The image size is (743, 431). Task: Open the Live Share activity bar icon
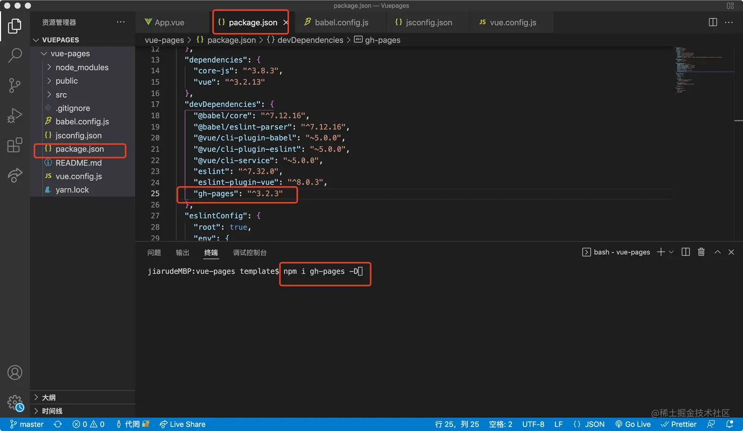(x=15, y=175)
